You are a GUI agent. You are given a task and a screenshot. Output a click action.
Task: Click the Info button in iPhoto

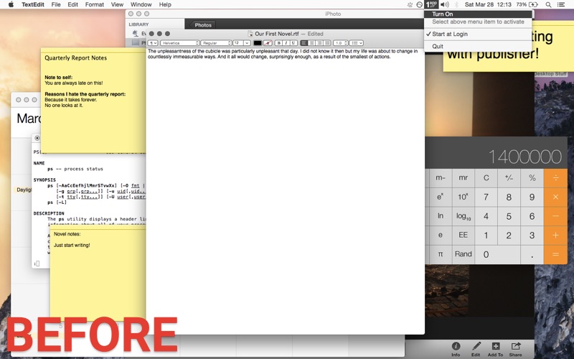[x=456, y=349]
